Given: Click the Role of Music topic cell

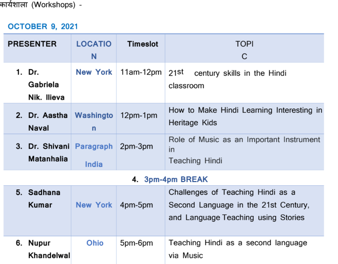Looking at the screenshot, I should tap(244, 150).
